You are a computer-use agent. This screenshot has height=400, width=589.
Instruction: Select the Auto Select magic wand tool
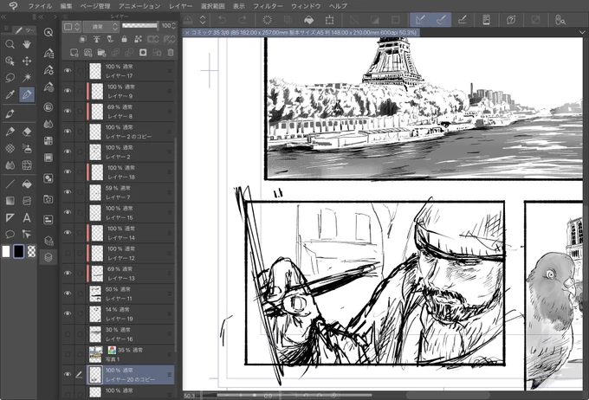click(x=27, y=78)
